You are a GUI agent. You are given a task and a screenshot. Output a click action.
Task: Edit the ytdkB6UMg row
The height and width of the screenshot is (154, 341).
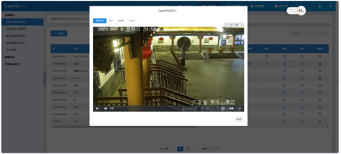click(x=284, y=78)
